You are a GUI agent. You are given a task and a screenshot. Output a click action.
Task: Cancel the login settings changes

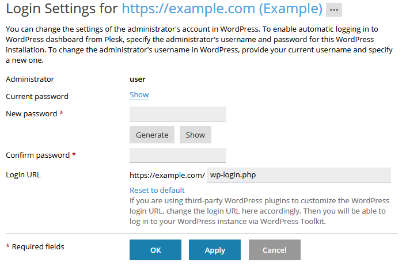(274, 250)
